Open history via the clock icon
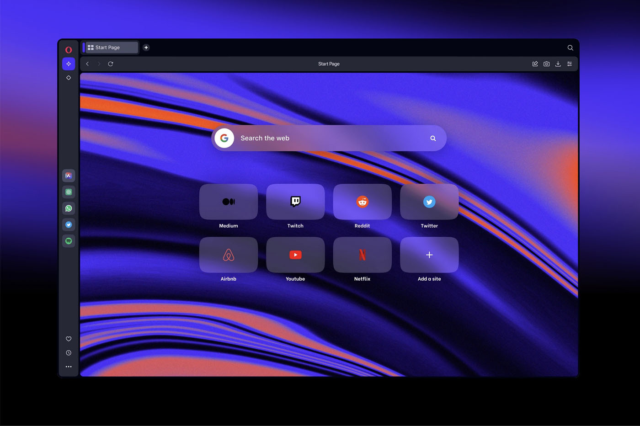 pyautogui.click(x=69, y=353)
